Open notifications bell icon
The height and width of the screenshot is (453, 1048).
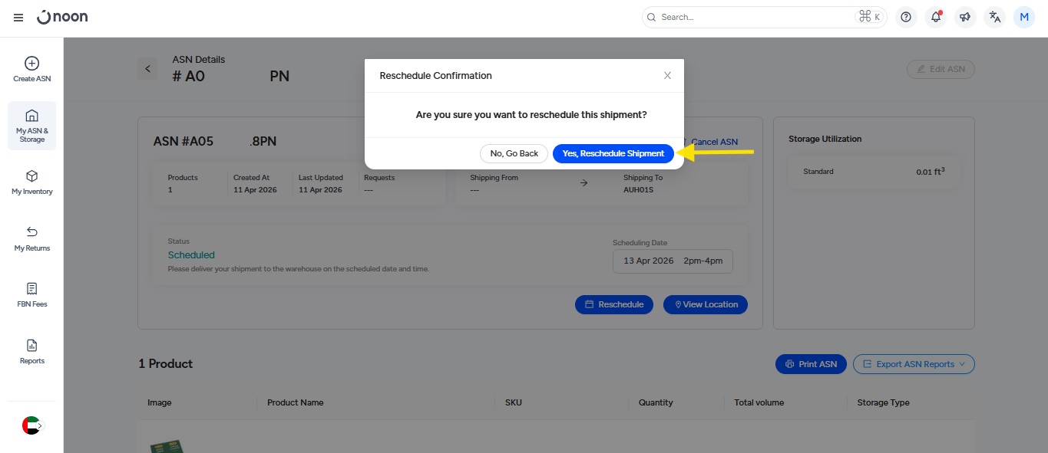(935, 17)
